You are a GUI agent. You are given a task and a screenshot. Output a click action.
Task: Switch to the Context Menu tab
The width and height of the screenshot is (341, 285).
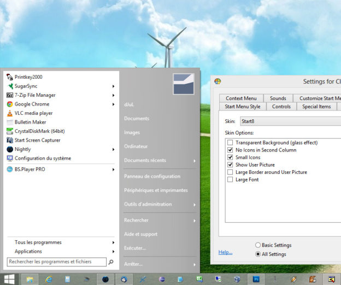[x=241, y=98]
